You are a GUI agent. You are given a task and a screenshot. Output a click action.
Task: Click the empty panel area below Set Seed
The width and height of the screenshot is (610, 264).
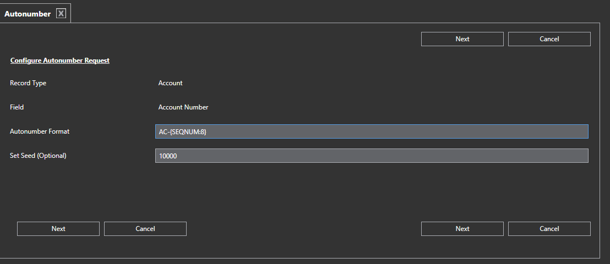(303, 190)
